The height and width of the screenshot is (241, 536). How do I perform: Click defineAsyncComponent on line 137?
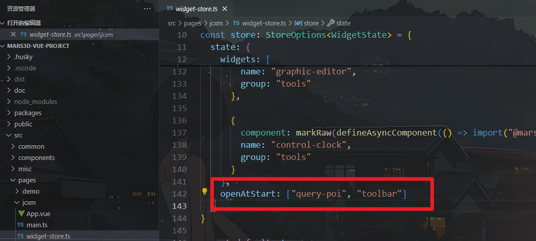pos(387,132)
